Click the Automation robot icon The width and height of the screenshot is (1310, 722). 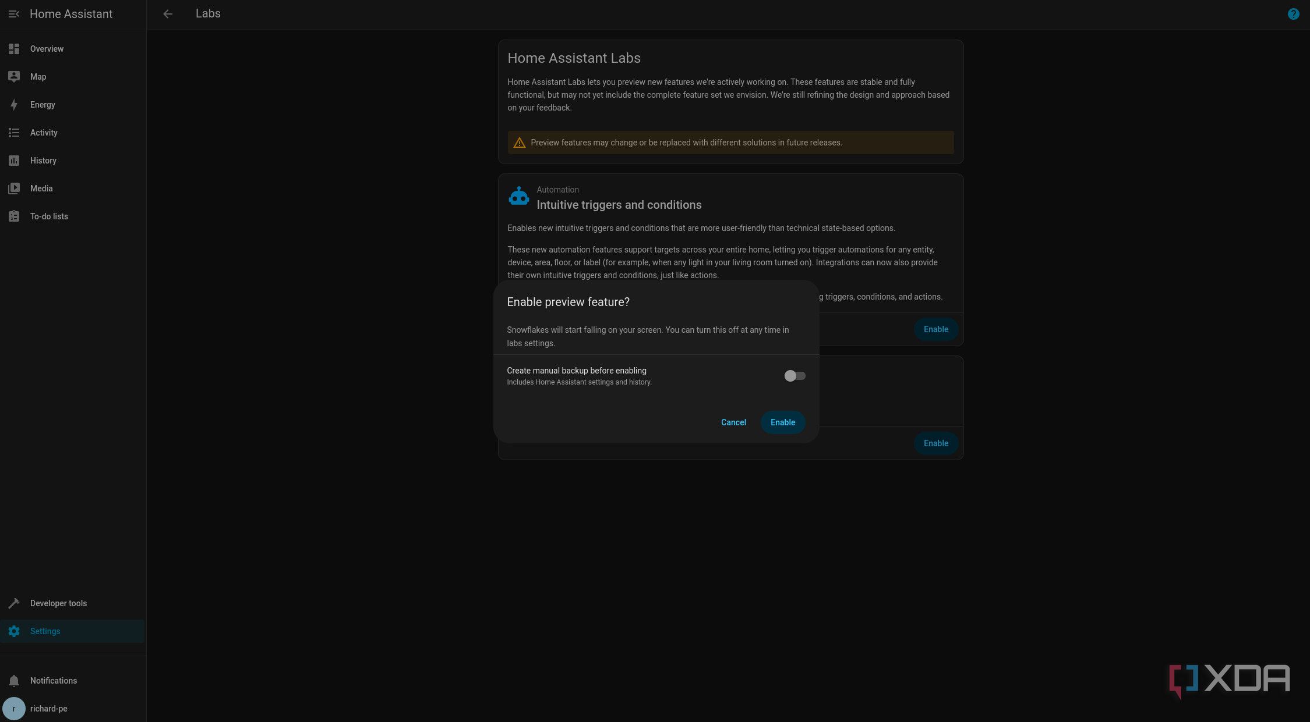[x=518, y=197]
